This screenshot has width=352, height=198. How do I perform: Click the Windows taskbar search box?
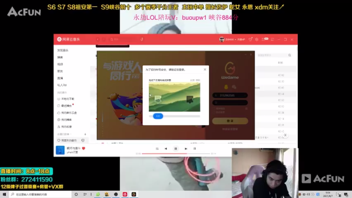pyautogui.click(x=40, y=194)
